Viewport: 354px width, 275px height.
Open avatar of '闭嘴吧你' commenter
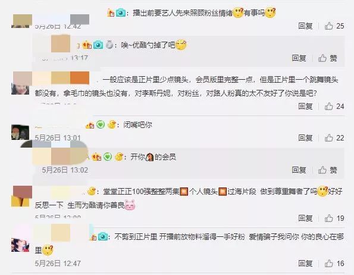point(20,132)
